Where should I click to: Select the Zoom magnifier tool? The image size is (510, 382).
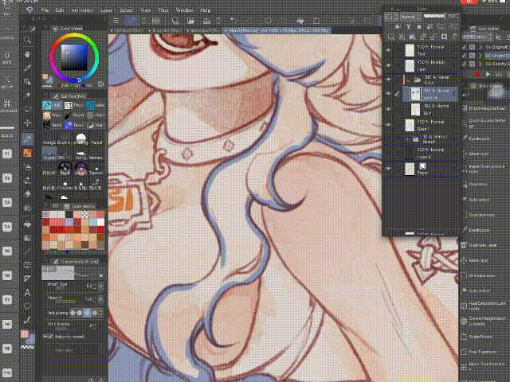pyautogui.click(x=27, y=40)
